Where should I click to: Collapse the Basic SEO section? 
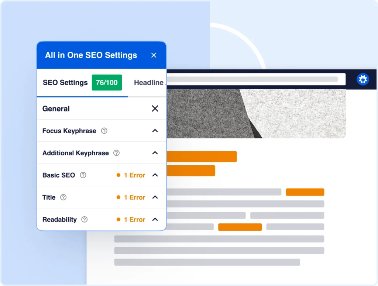155,175
